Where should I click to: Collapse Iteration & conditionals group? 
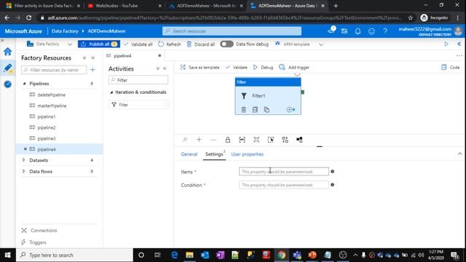pos(111,92)
